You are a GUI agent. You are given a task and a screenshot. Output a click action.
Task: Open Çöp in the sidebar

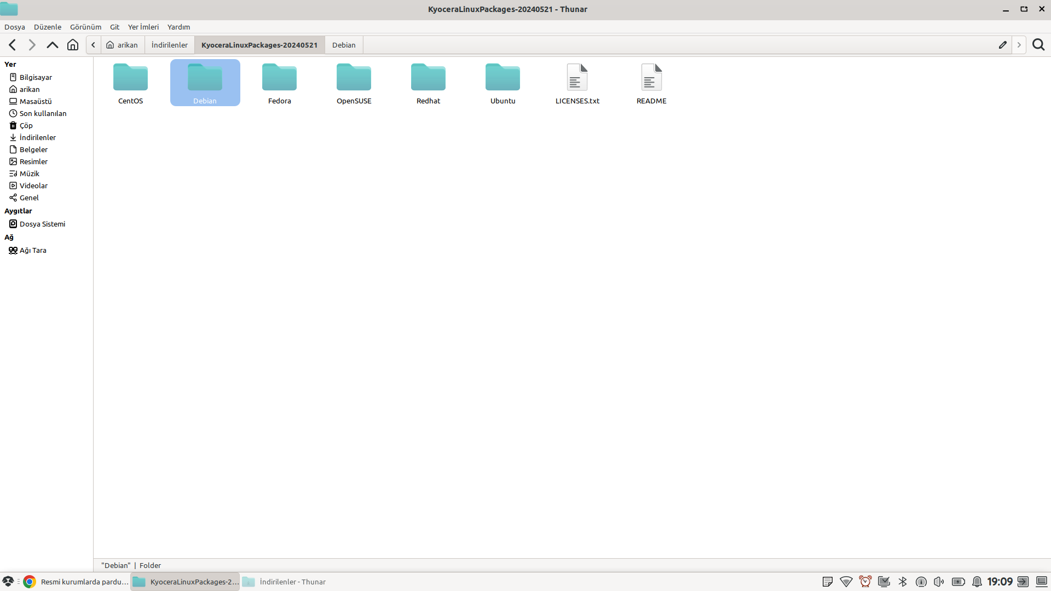point(26,125)
